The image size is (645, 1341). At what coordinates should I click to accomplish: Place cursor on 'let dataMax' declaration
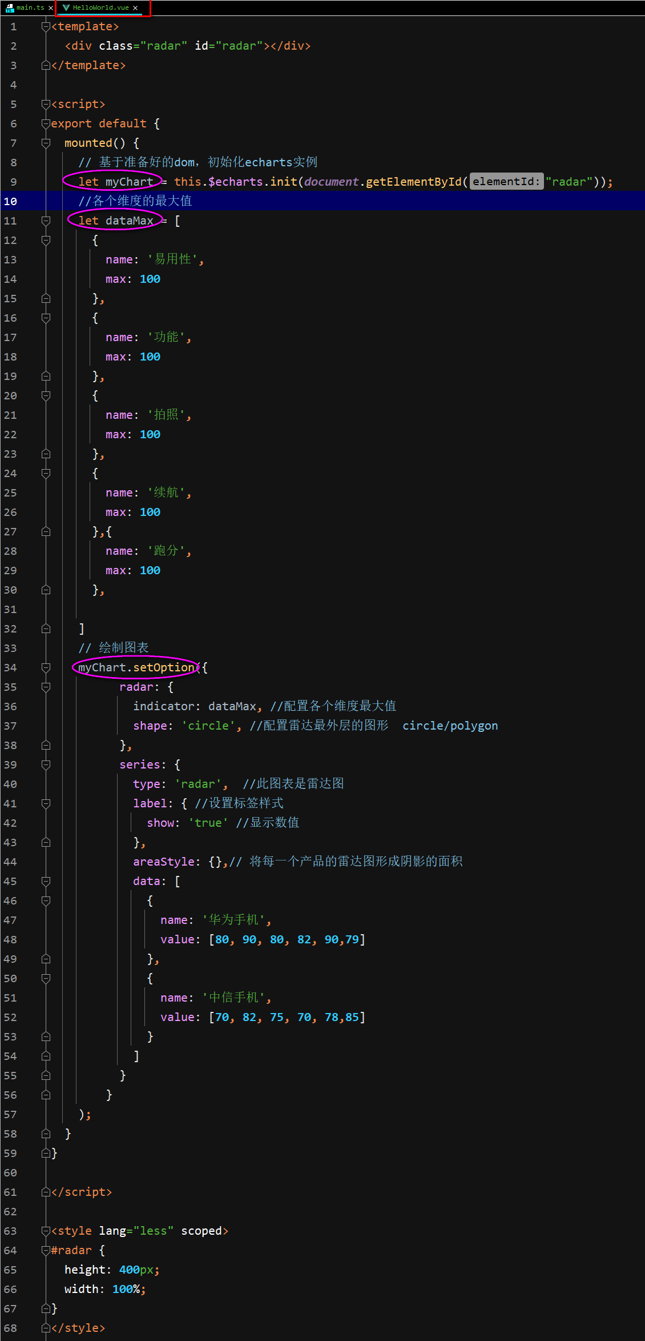click(116, 221)
